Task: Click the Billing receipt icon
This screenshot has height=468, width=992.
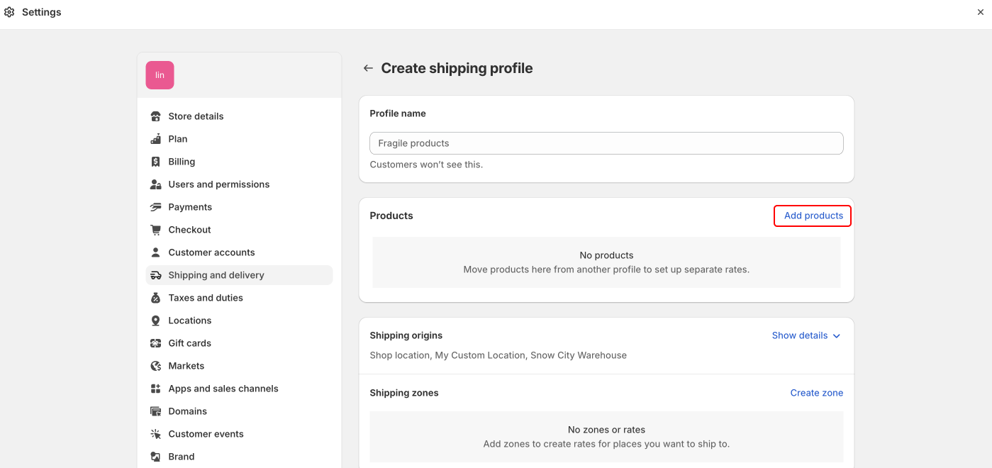Action: pos(156,162)
